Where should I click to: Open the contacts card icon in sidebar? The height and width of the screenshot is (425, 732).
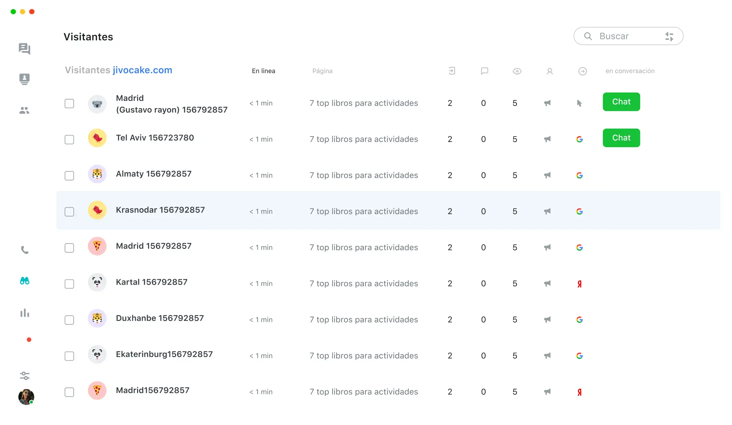tap(24, 79)
